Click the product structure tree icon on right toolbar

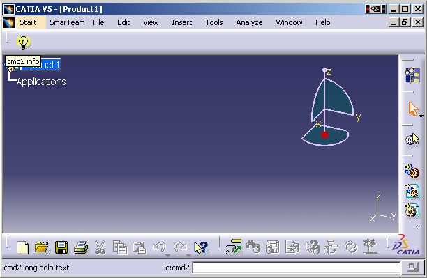click(412, 75)
